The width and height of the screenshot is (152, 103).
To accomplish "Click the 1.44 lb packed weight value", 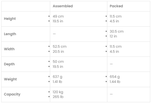I will tap(115, 82).
